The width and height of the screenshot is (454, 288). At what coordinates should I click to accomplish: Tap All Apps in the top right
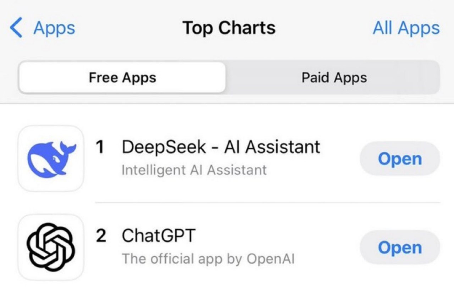[x=406, y=28]
